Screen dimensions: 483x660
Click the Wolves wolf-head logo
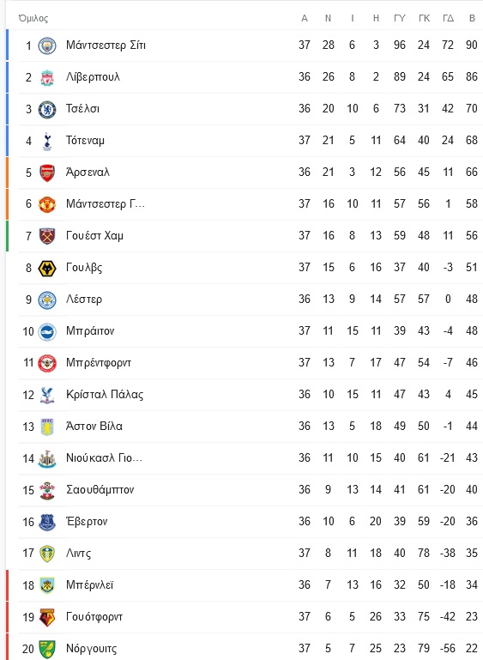47,268
